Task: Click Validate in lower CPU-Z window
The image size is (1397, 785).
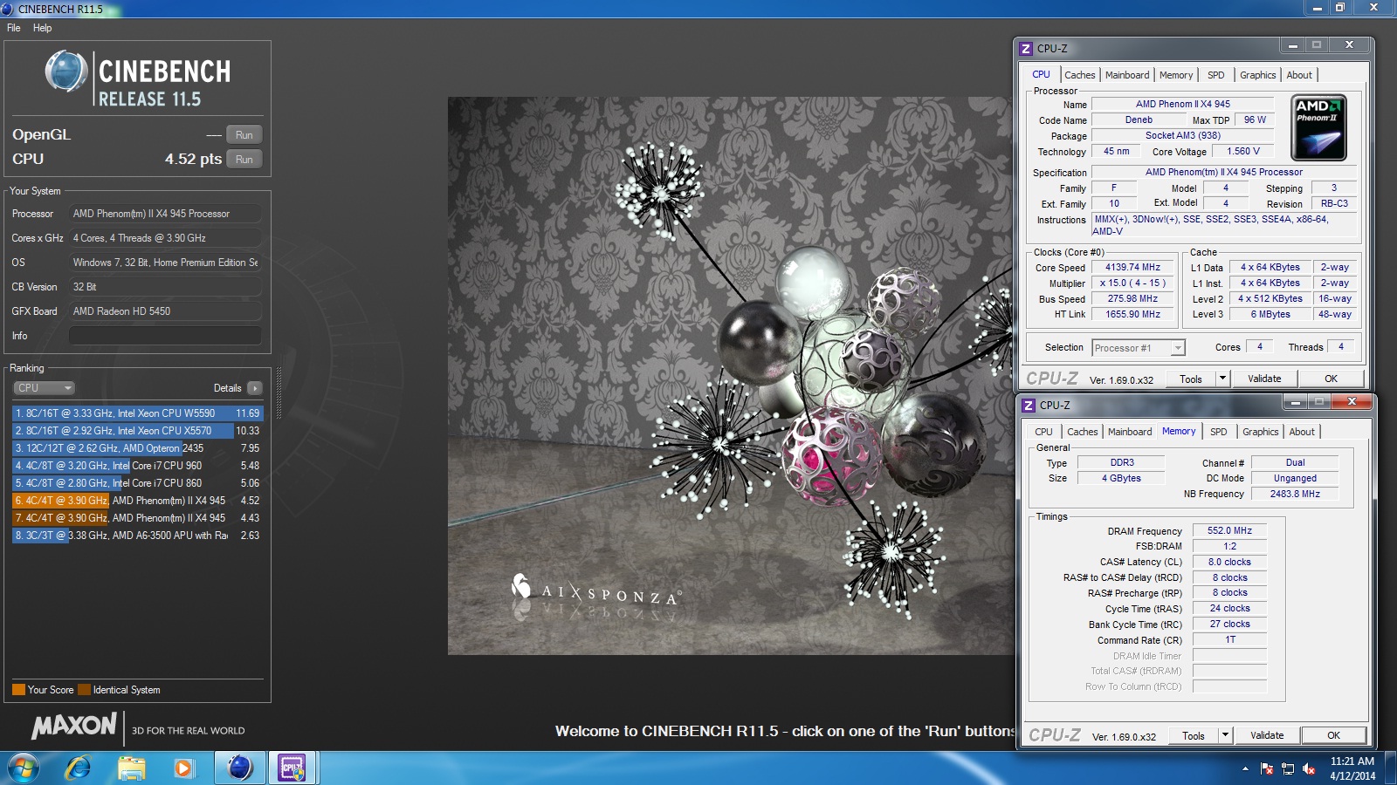Action: [1267, 736]
